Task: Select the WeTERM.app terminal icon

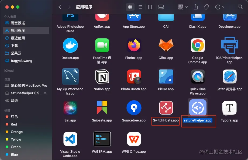Action: 102,139
